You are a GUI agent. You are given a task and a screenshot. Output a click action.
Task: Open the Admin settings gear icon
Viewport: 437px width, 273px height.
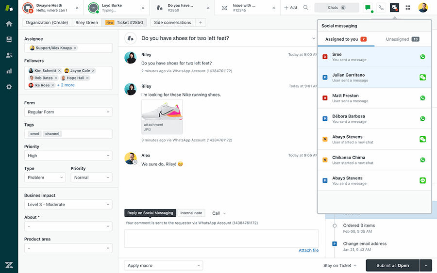coord(9,87)
